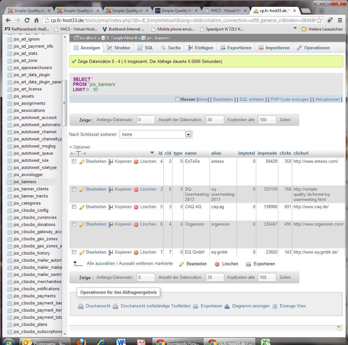348x345 pixels.
Task: Click the full texts toggle arrows icon in table header
Action: coord(78,153)
